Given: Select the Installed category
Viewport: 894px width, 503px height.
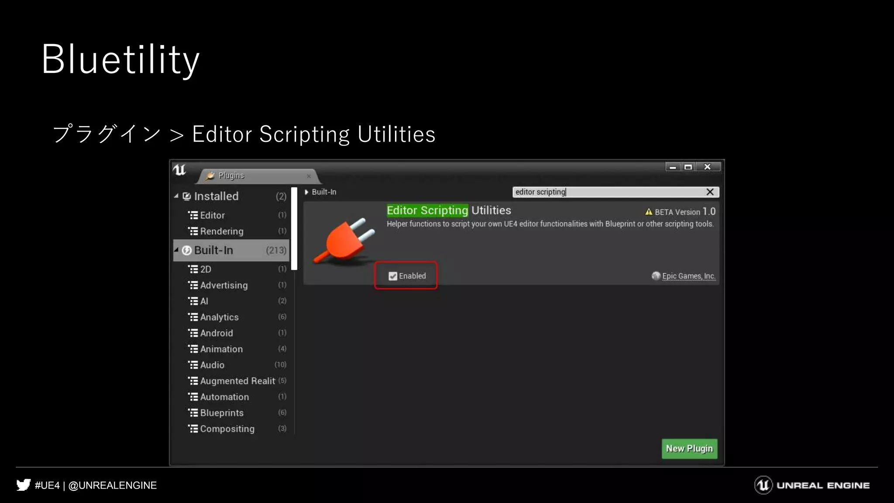Looking at the screenshot, I should click(x=231, y=196).
